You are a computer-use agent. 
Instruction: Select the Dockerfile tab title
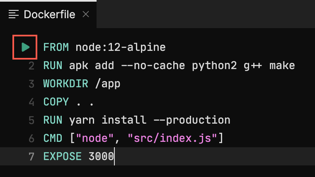point(49,14)
